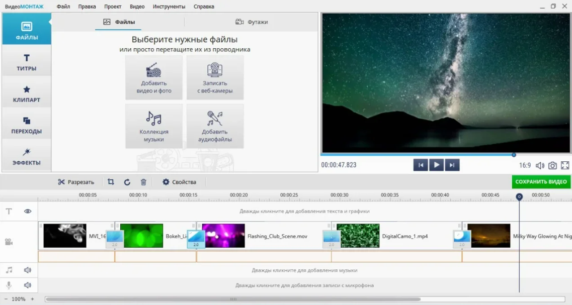Mute the music track speaker icon
Image resolution: width=572 pixels, height=305 pixels.
pos(28,270)
